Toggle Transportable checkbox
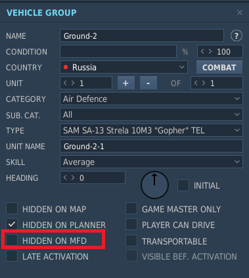The height and width of the screenshot is (278, 249). click(x=131, y=241)
